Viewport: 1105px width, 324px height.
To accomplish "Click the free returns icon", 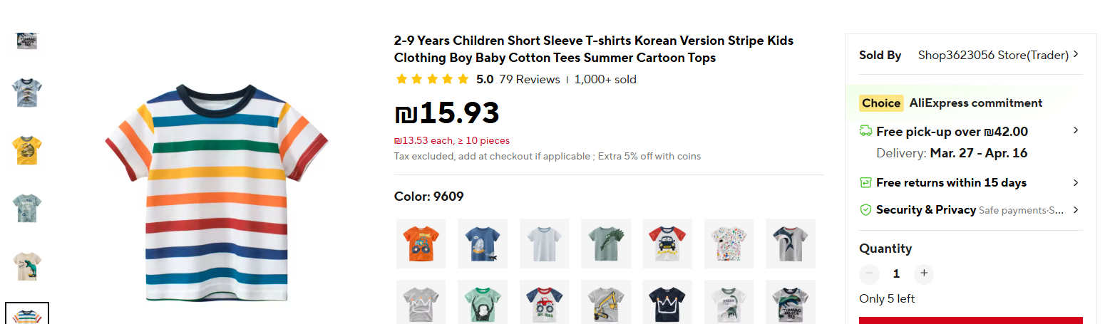I will point(865,183).
